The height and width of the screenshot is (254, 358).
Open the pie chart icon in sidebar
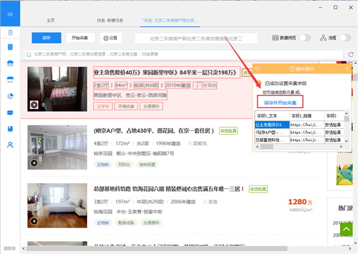[10, 96]
